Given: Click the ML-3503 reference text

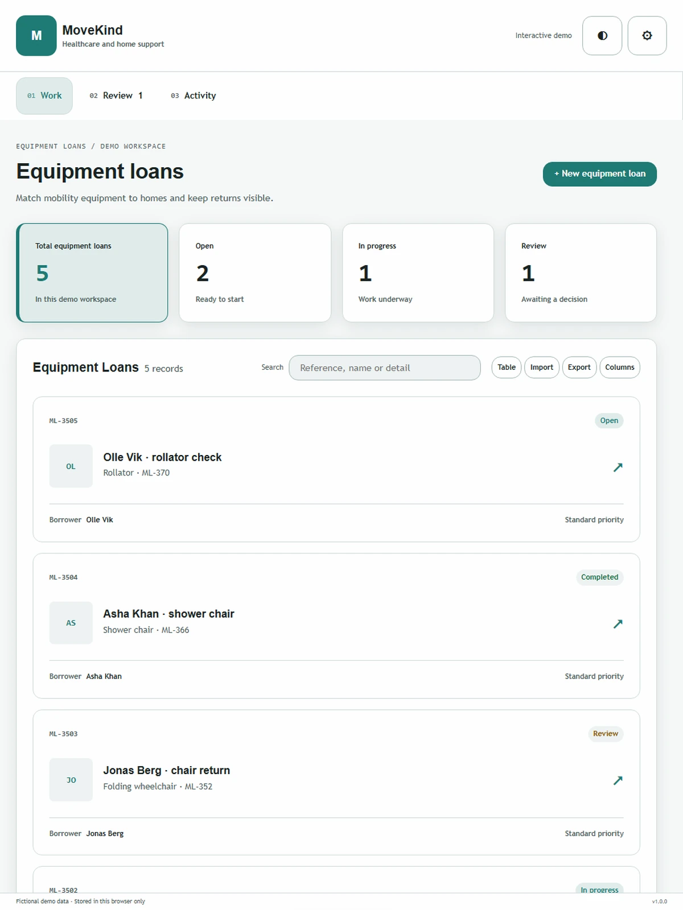Looking at the screenshot, I should (x=63, y=734).
